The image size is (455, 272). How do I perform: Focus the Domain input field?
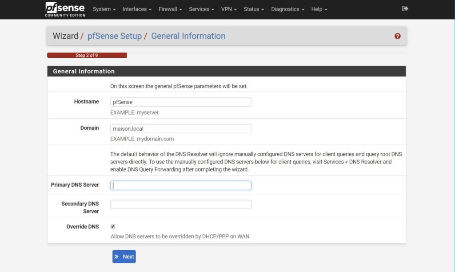point(181,128)
